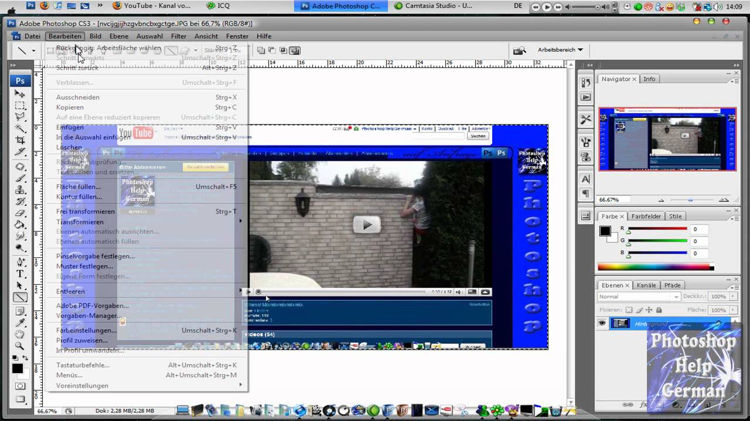750x421 pixels.
Task: Select the Zoom tool
Action: (20, 346)
